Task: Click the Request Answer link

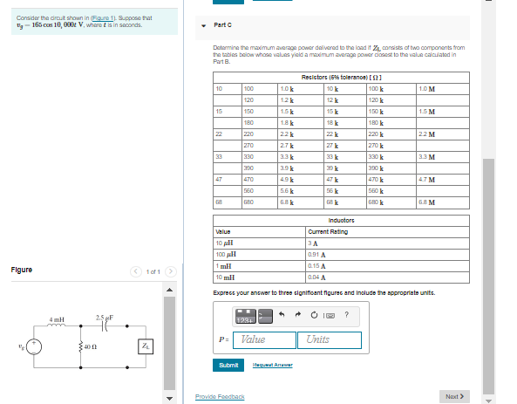Action: point(272,365)
